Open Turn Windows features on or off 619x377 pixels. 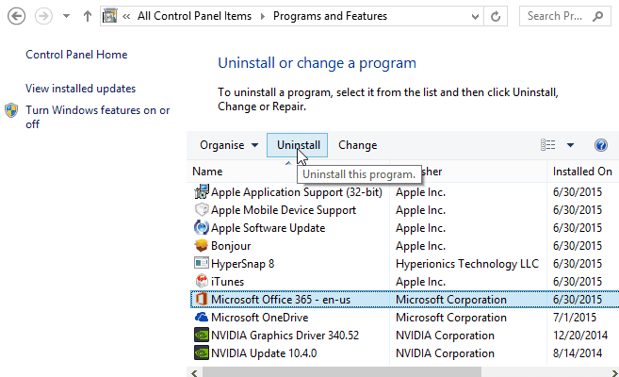coord(97,117)
